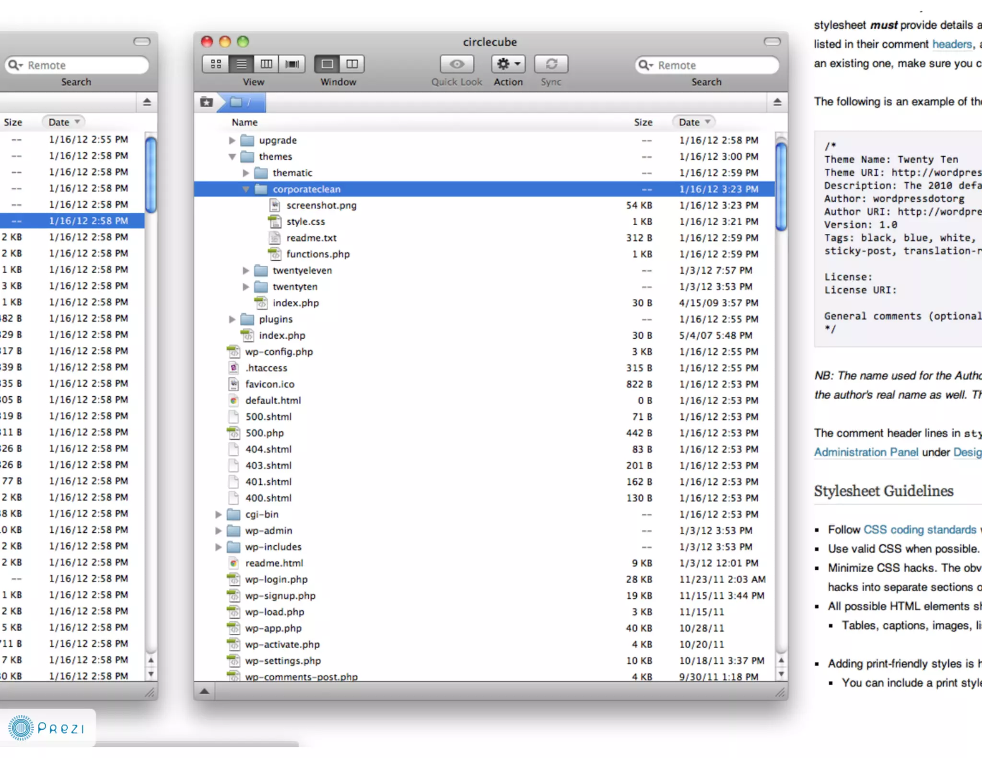Screen dimensions: 982x758
Task: Select the readme.txt file icon
Action: point(275,238)
